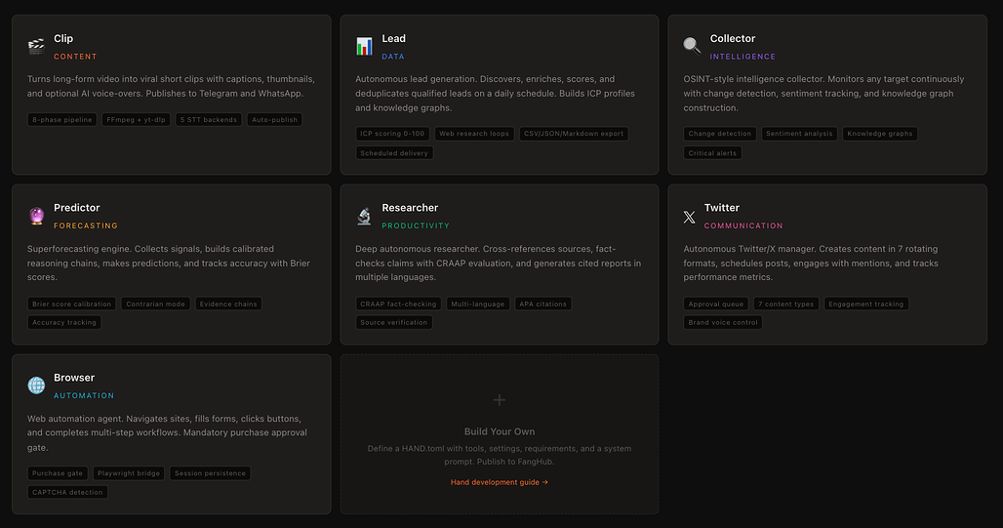Click the Predictor crystal ball icon
Screen dimensions: 1003x528
click(36, 216)
